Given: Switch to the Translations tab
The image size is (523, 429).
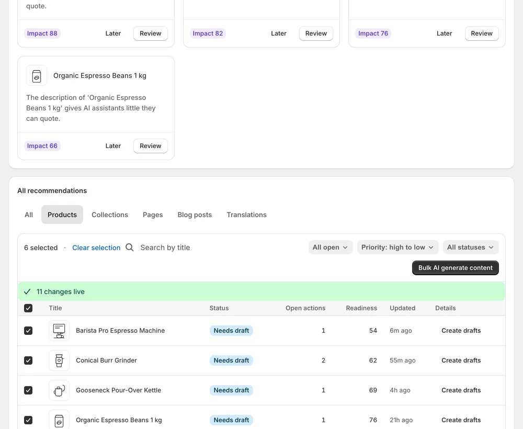Looking at the screenshot, I should (246, 214).
